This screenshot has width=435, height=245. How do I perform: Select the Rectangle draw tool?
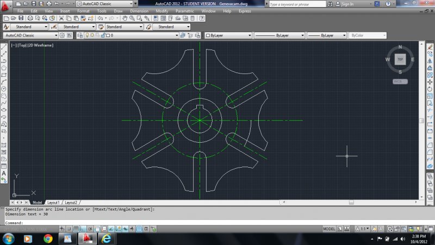click(x=4, y=75)
